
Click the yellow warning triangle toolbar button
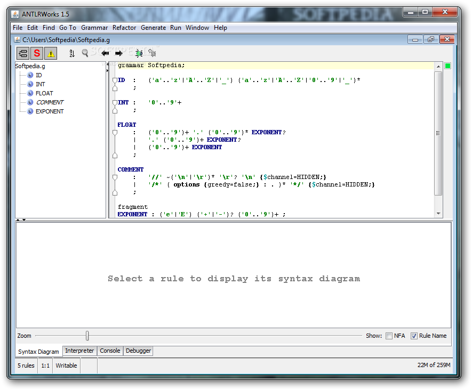51,53
